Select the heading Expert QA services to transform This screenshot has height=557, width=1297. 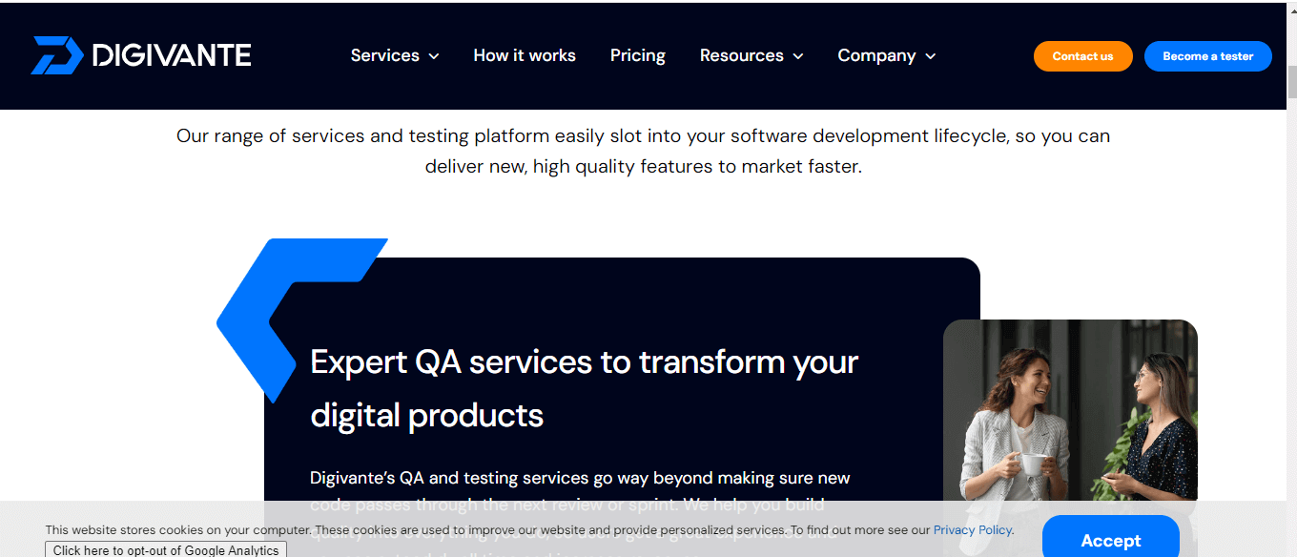(x=584, y=388)
